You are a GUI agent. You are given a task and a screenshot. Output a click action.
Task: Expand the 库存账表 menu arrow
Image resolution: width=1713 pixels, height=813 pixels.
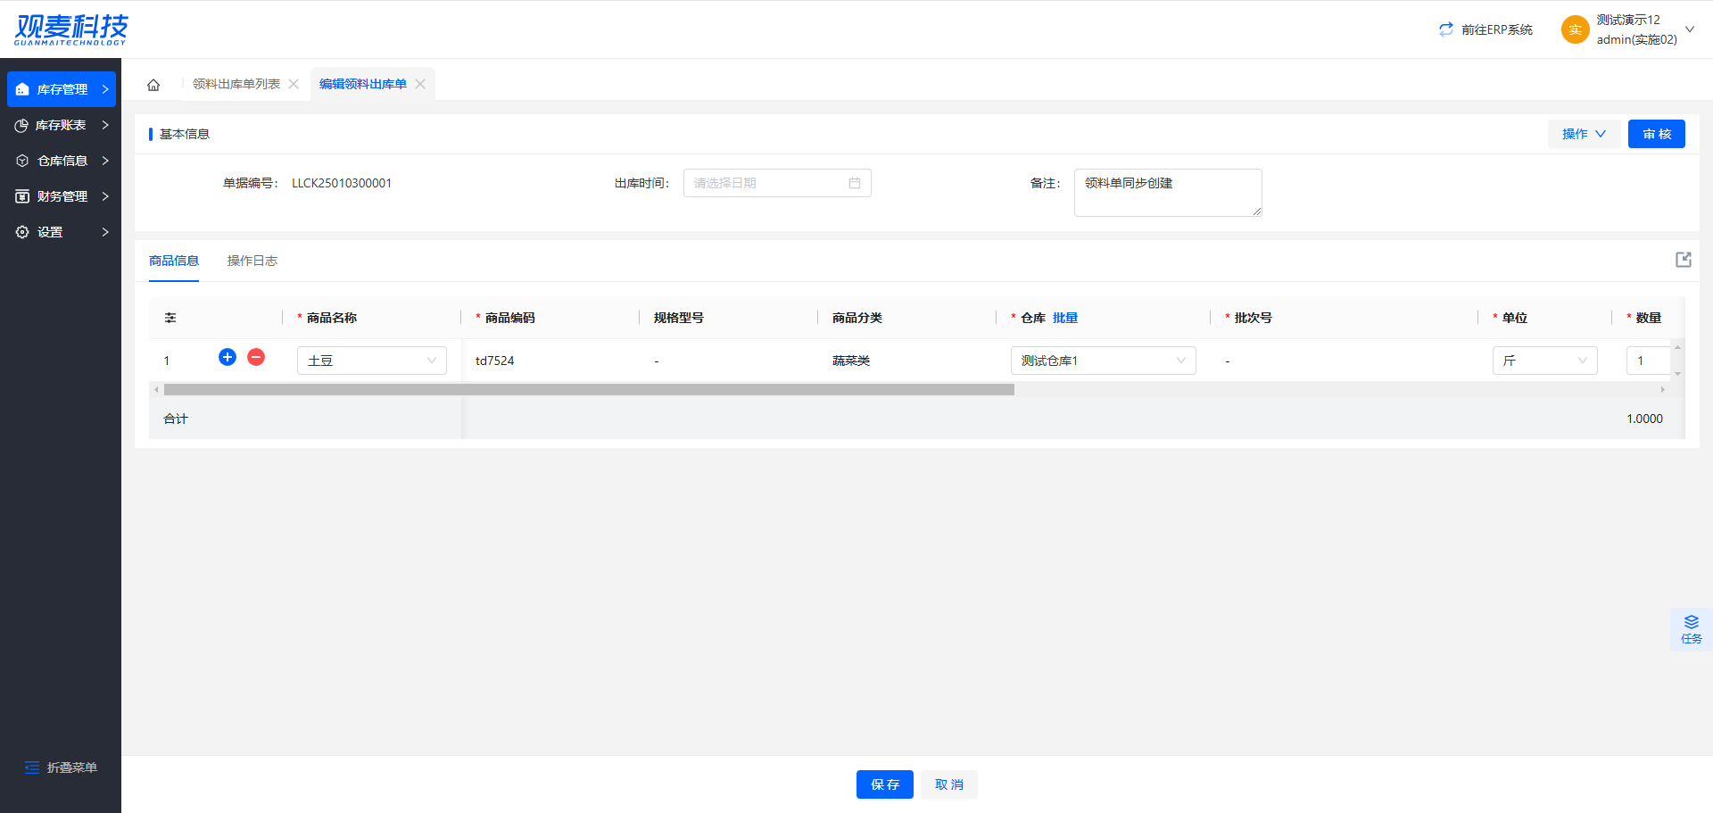coord(105,125)
